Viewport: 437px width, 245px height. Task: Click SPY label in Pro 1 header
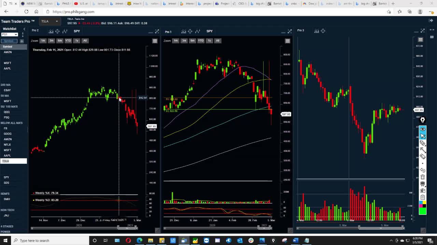point(210,31)
